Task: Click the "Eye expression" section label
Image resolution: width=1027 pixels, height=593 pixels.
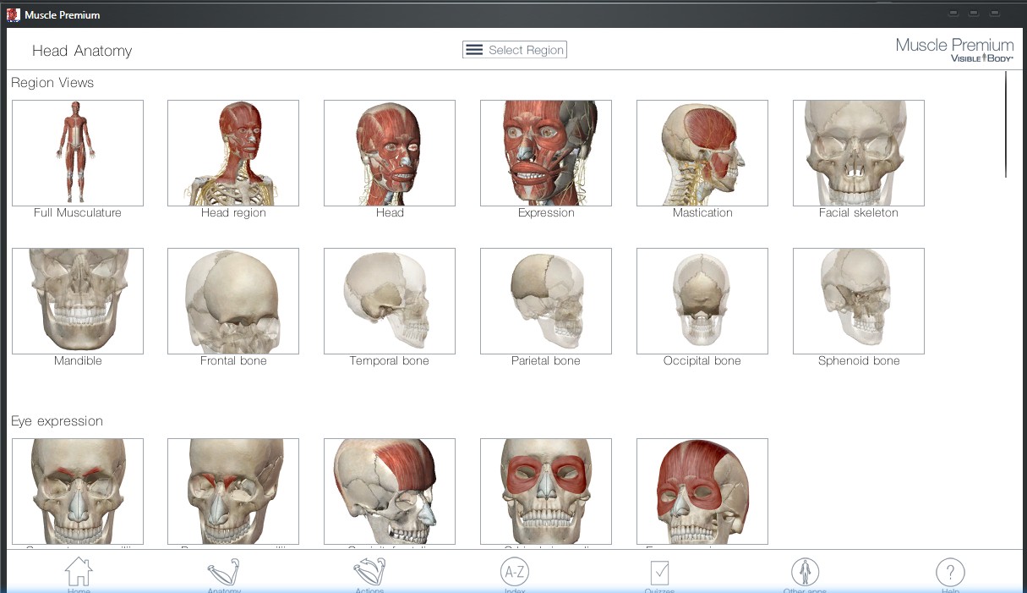Action: (57, 421)
